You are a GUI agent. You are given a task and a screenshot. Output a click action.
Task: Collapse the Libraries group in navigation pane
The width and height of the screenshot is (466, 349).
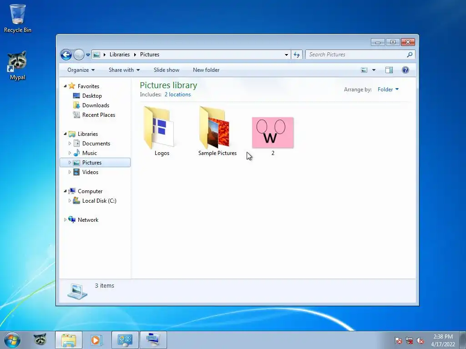[x=65, y=134]
